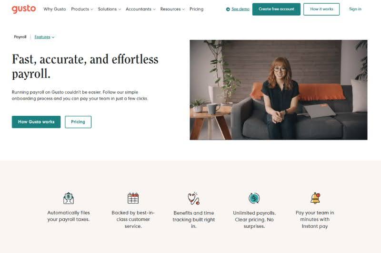Click the customer service calendar icon
Screen dimensions: 381x253
(133, 198)
